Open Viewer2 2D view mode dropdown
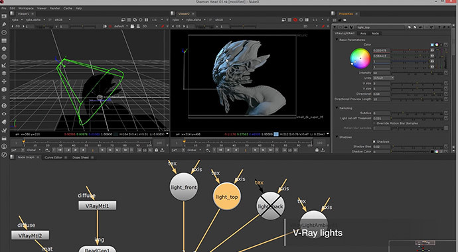This screenshot has width=458, height=252. click(311, 27)
